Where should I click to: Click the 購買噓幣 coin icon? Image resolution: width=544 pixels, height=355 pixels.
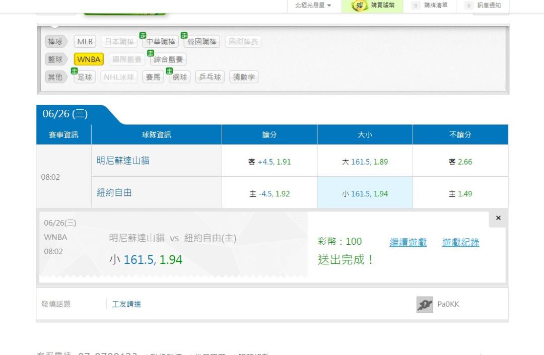(359, 6)
